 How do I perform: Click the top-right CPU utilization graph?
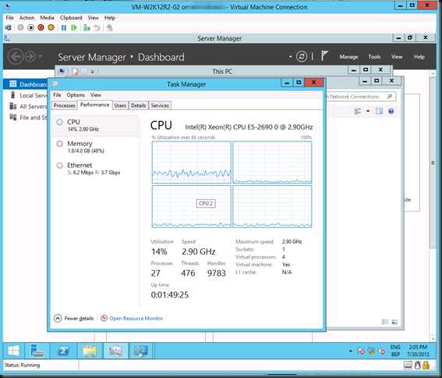click(272, 162)
